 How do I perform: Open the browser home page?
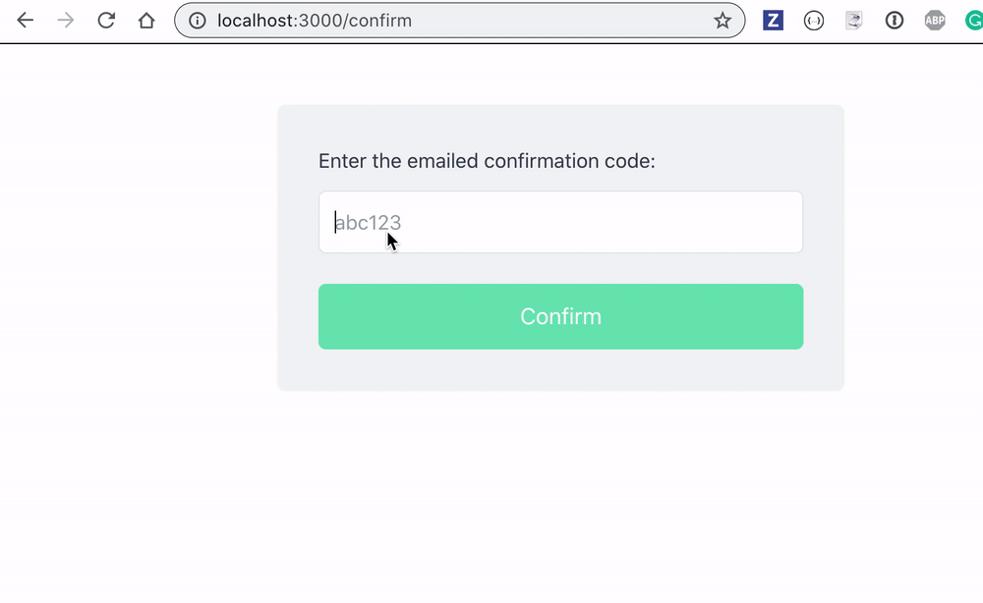pos(146,21)
